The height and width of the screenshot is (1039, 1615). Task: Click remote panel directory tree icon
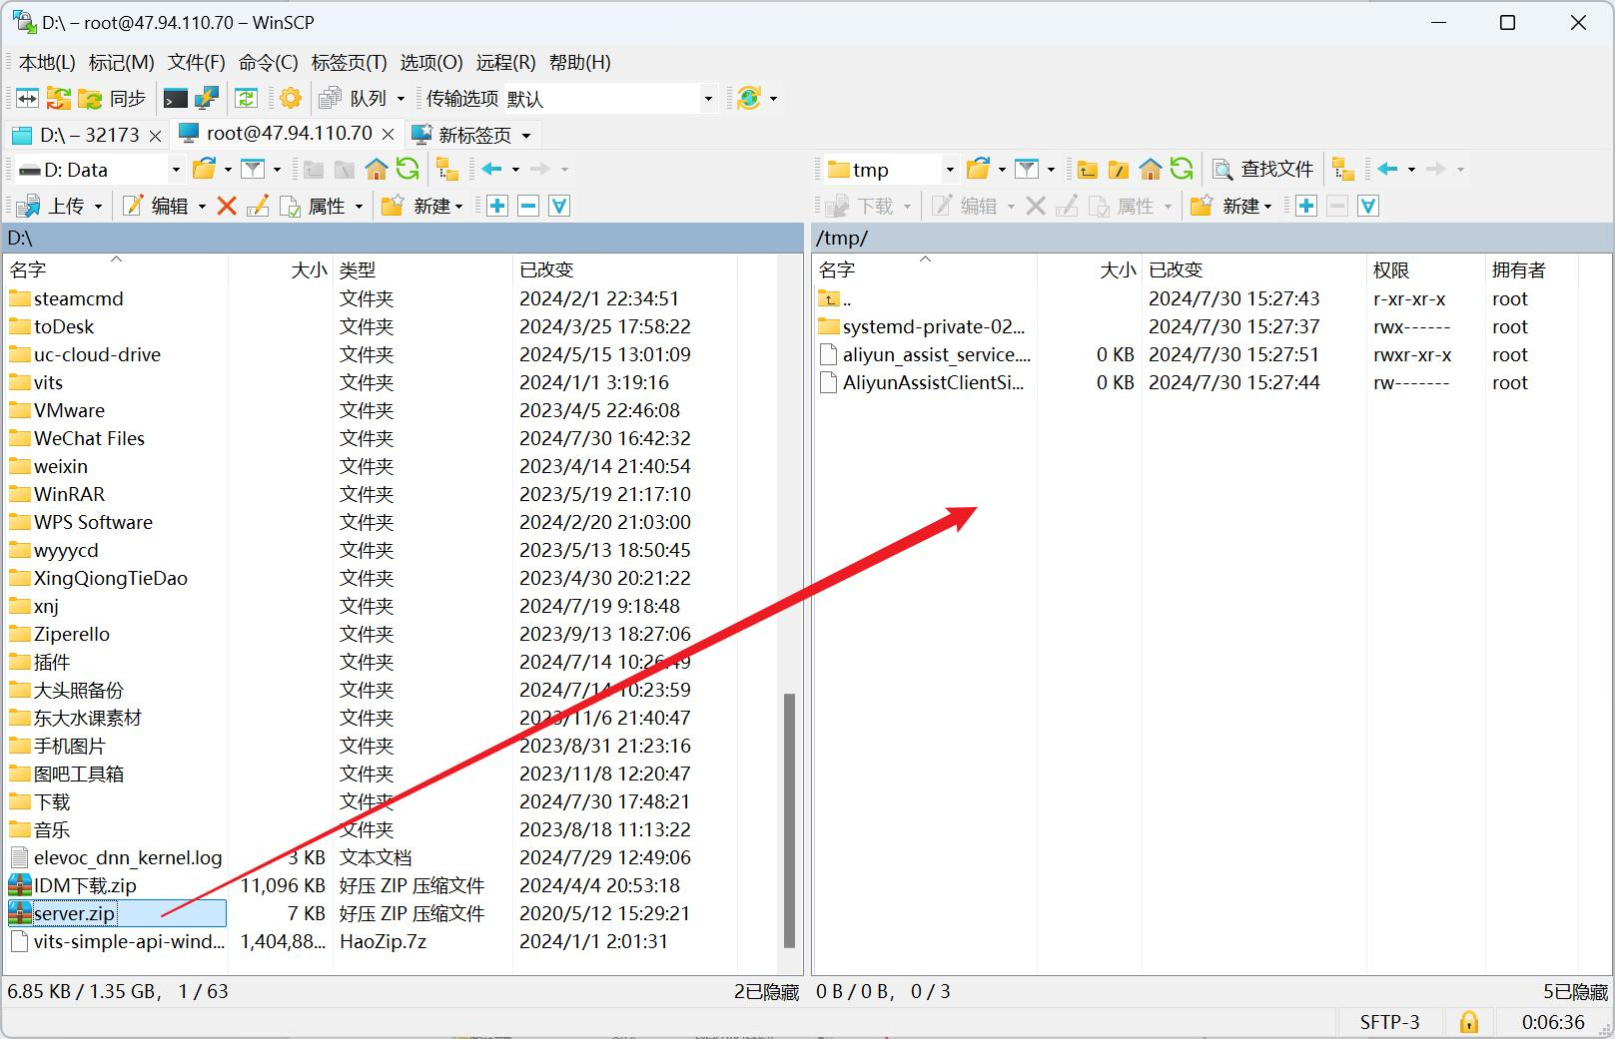pos(1343,169)
